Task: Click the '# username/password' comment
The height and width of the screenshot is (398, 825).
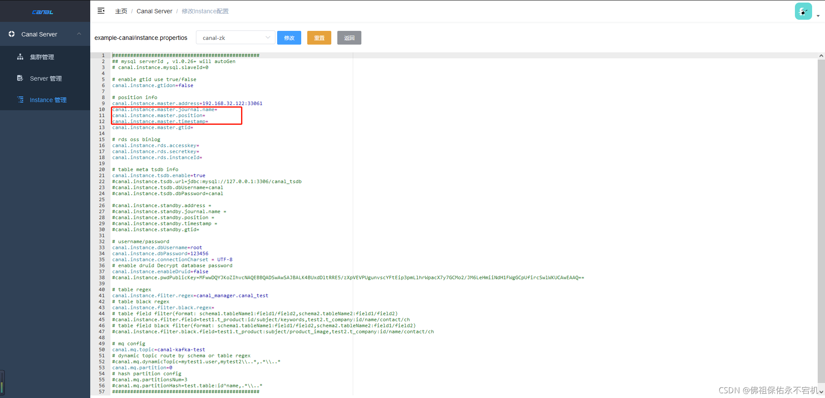Action: [141, 241]
